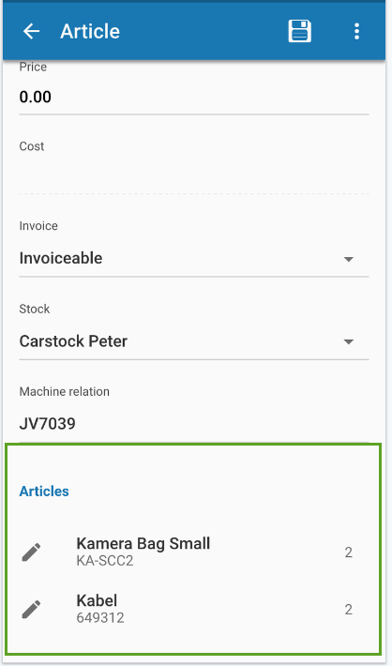Click the Article page title
392x666 pixels.
point(90,32)
